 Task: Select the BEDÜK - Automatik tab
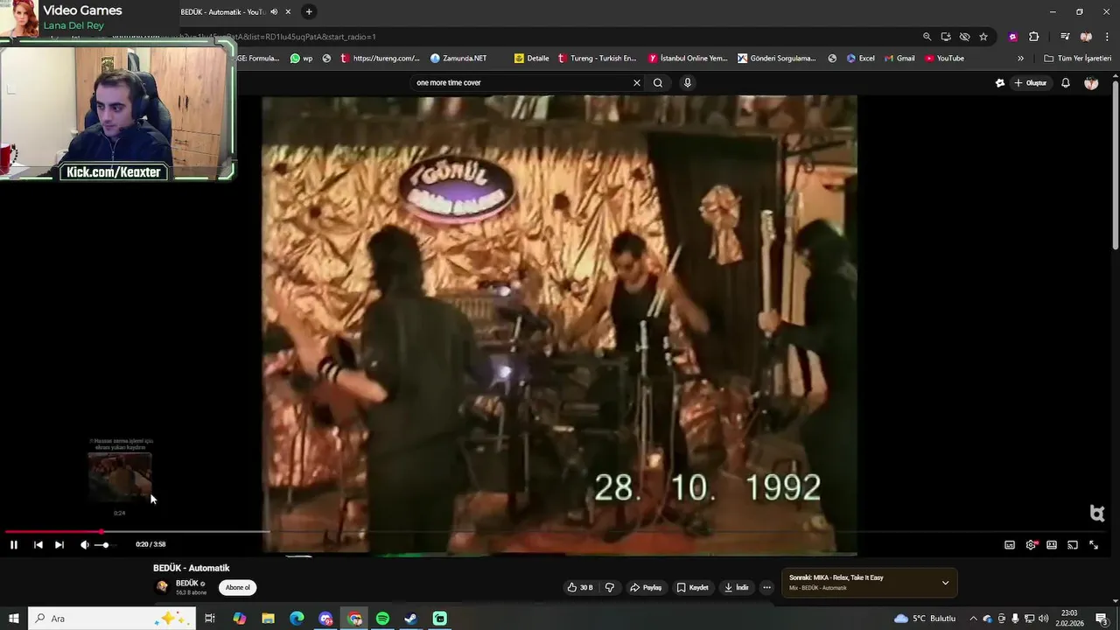coord(222,12)
